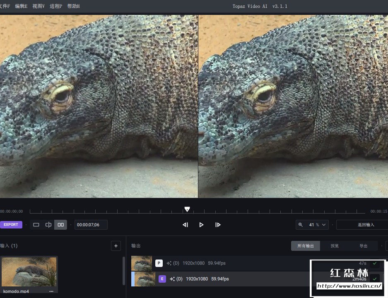Image resolution: width=388 pixels, height=298 pixels.
Task: Click the timeline playhead marker
Action: point(187,209)
